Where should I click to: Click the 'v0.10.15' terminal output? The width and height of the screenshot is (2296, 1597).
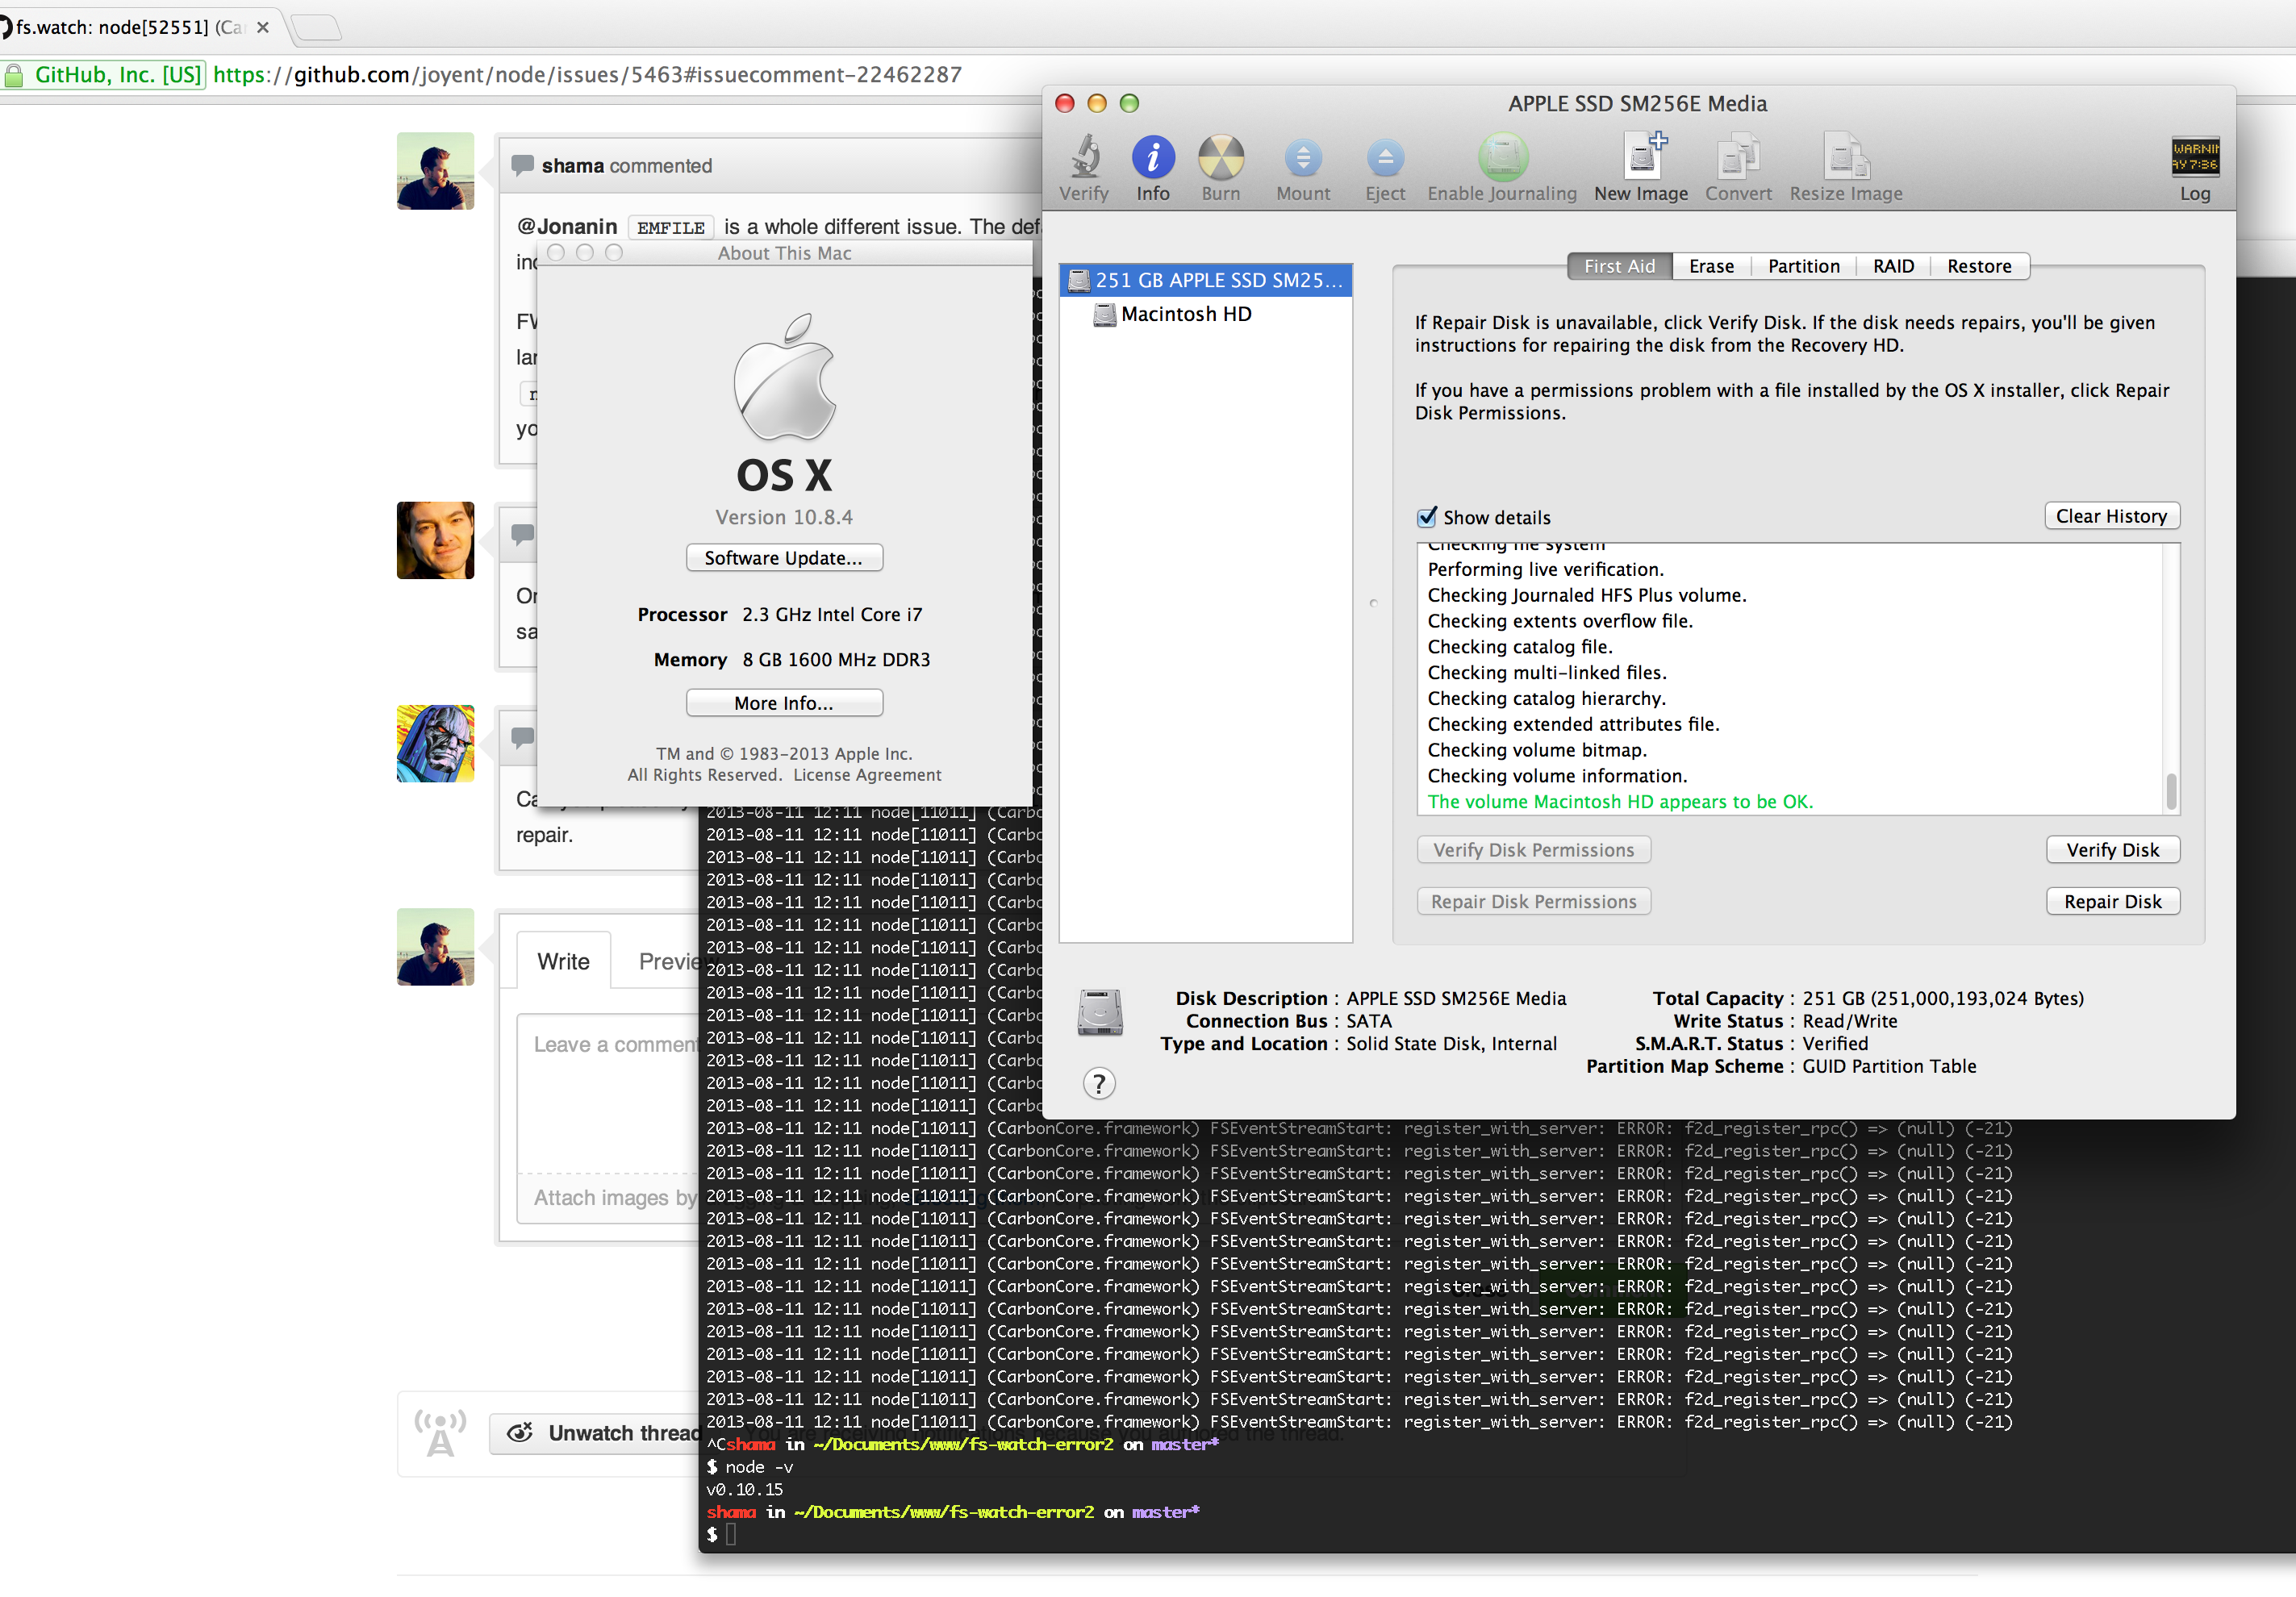tap(744, 1490)
